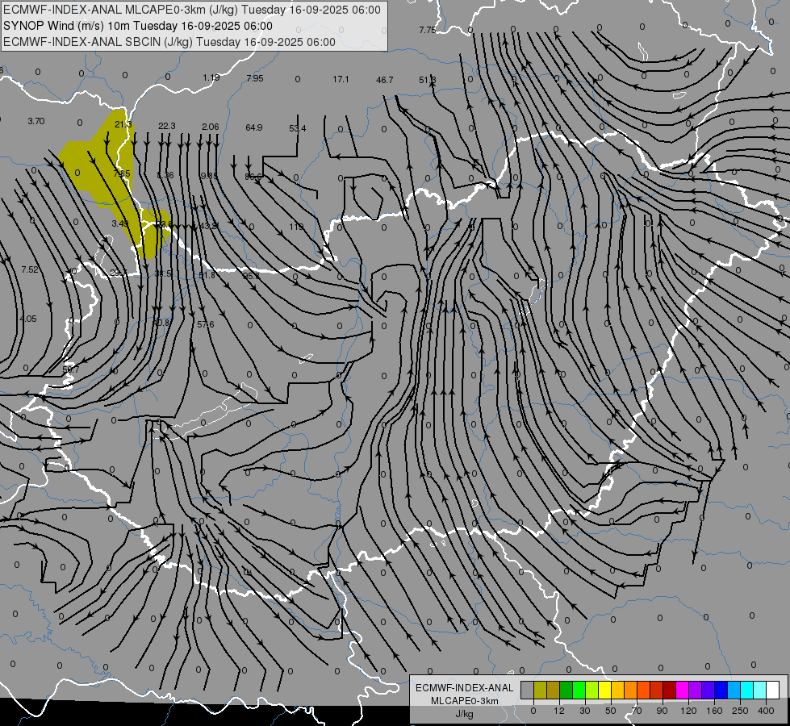The height and width of the screenshot is (726, 790).
Task: Select the 120 label on the legend scale
Action: coord(689,711)
